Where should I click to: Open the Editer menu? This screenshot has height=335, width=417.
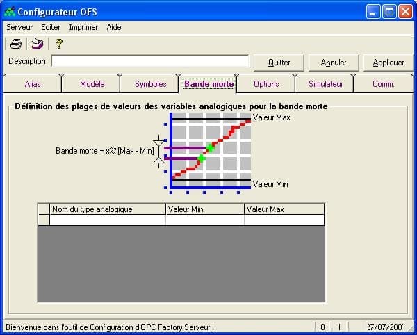pos(51,27)
